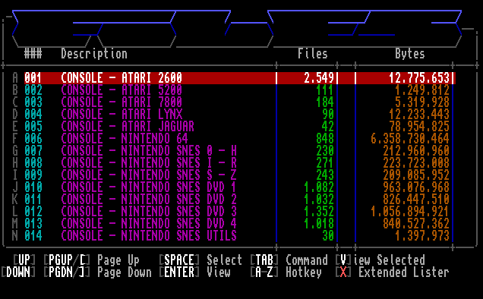Screen dimensions: 483x299
Task: Click the byte value 223.723.008
Action: (416, 163)
